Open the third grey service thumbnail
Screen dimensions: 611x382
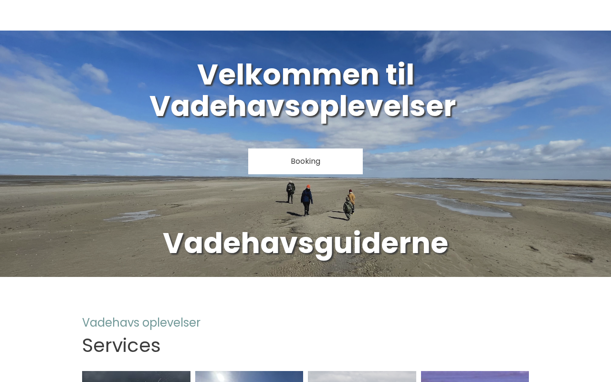tap(362, 376)
